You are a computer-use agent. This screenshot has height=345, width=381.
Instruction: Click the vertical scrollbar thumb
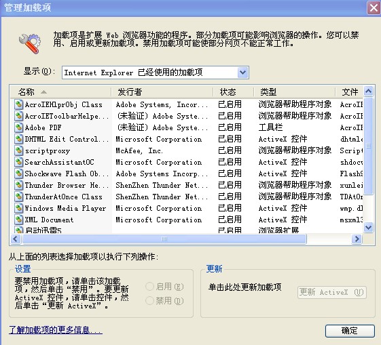point(368,146)
